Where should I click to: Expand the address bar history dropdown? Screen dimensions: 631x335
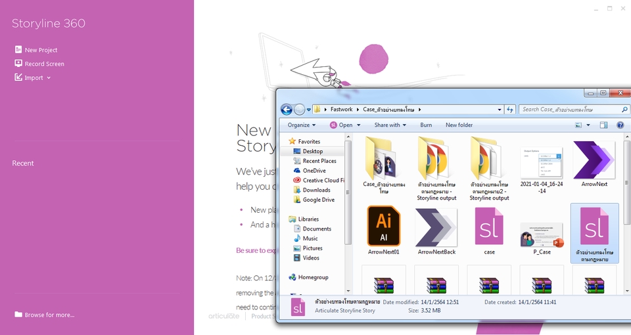[500, 110]
